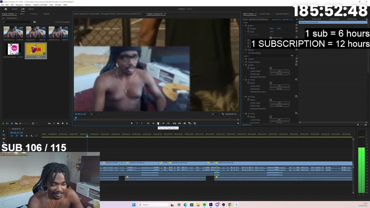The image size is (370, 208).
Task: Open the Libraries panel tab
Action: pos(46,14)
